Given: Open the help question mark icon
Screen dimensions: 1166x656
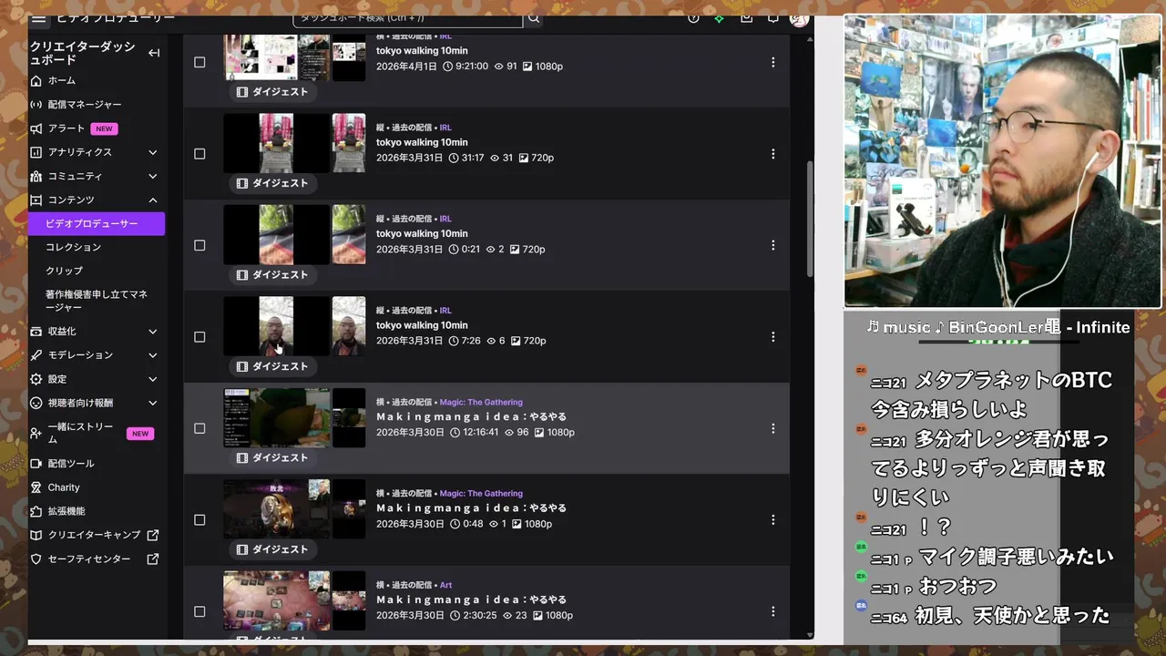Looking at the screenshot, I should click(693, 18).
